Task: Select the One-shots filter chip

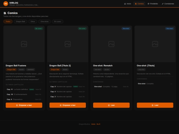Action: 44,22
